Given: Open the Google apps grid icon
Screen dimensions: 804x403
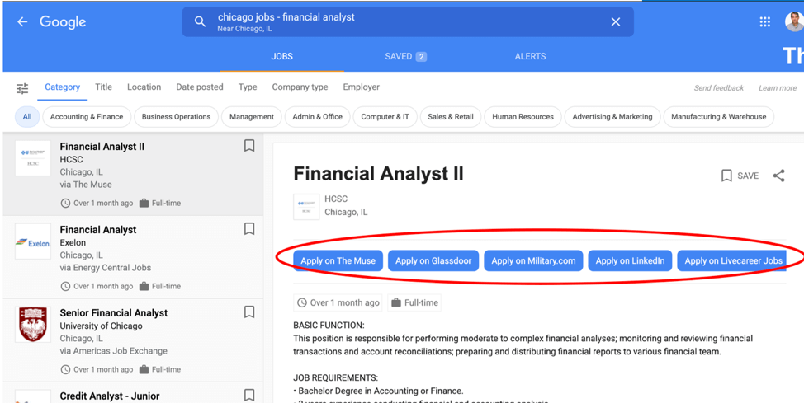Looking at the screenshot, I should (x=764, y=22).
